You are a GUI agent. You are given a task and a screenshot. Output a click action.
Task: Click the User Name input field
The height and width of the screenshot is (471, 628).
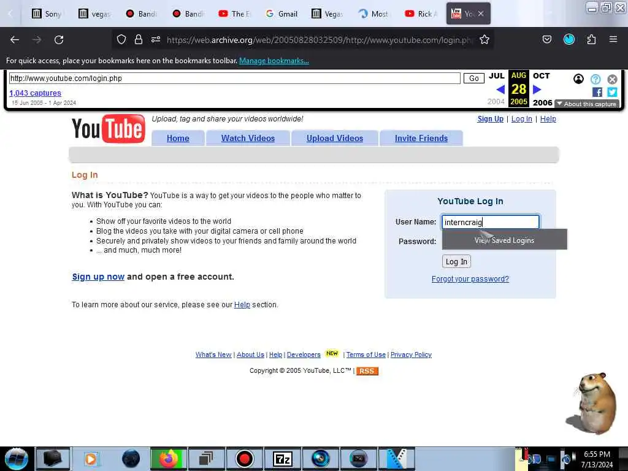coord(491,222)
